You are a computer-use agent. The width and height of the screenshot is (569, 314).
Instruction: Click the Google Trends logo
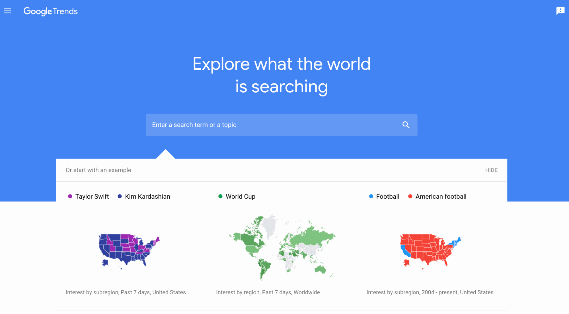(x=50, y=11)
